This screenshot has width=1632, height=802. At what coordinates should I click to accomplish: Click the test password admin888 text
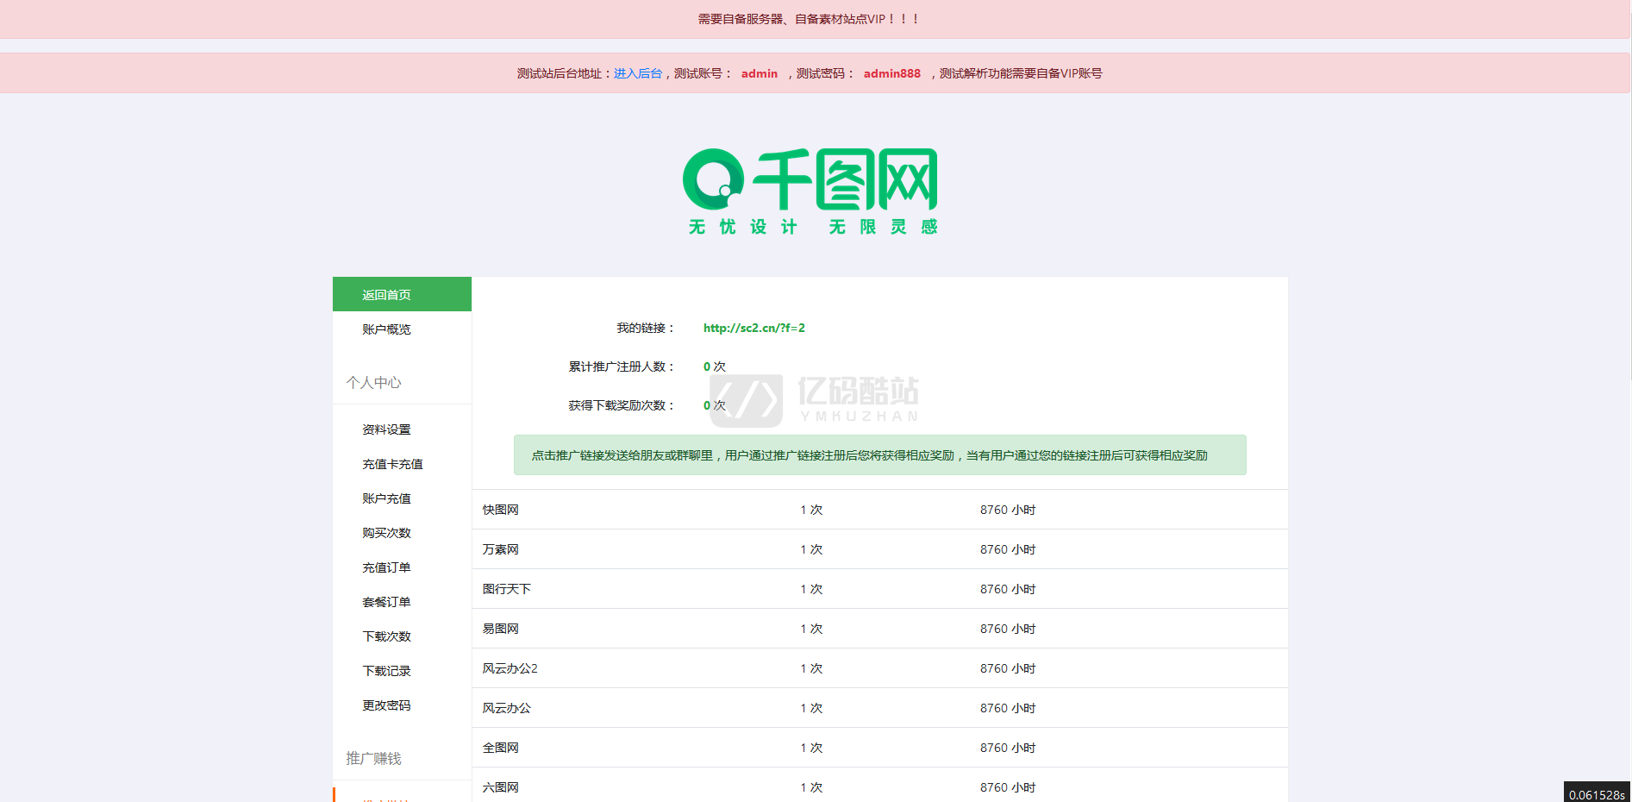(x=892, y=73)
